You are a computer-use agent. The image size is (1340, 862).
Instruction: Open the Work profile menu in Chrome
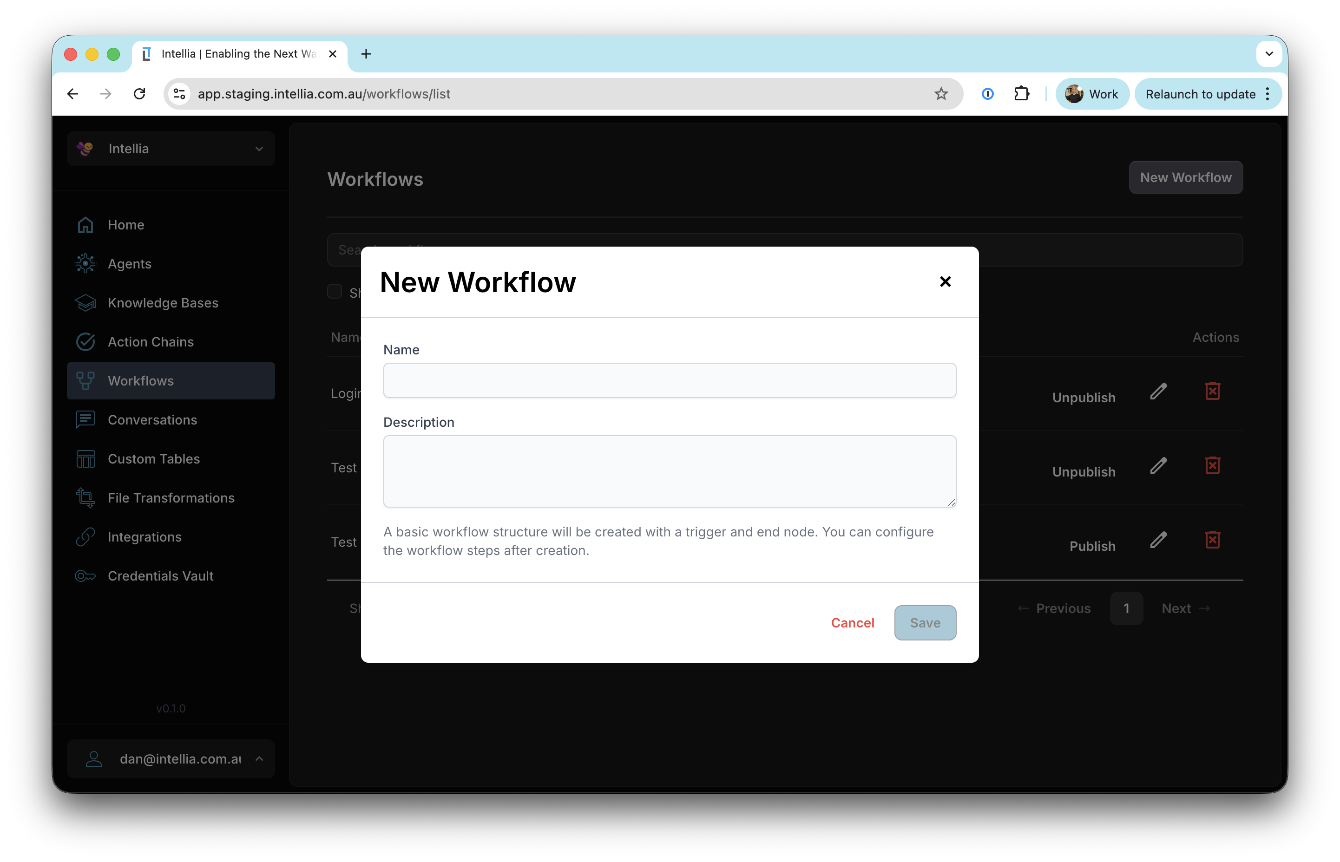1091,93
